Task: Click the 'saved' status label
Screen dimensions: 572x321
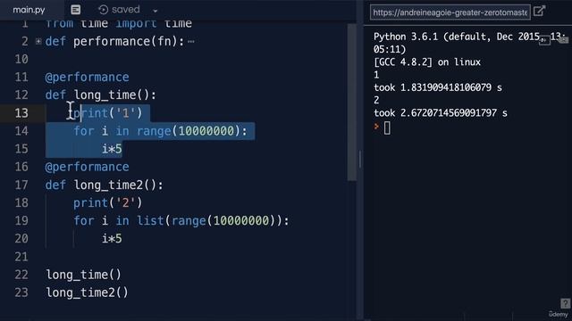Action: [x=125, y=10]
